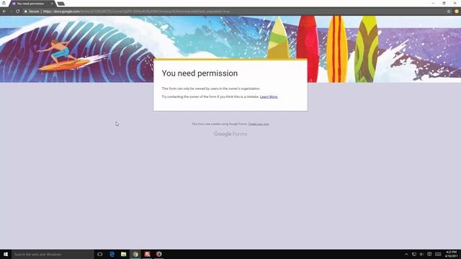461x259 pixels.
Task: Click the text 'This form can only be viewed'
Action: [184, 88]
